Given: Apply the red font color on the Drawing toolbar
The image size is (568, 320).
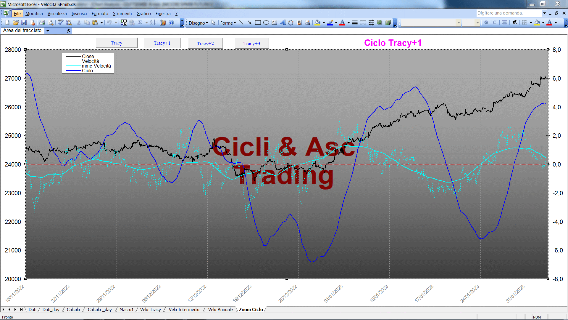Looking at the screenshot, I should [342, 23].
